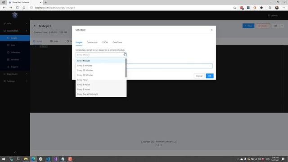Screen dimensions: 288x162
Task: Switch to the Continuous schedule tab
Action: 92,42
